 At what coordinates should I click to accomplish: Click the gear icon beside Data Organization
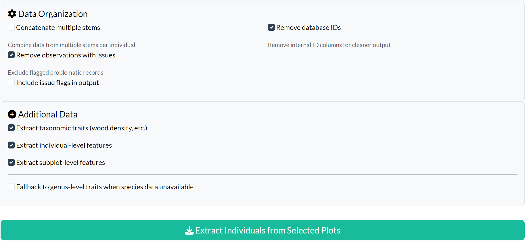point(12,13)
